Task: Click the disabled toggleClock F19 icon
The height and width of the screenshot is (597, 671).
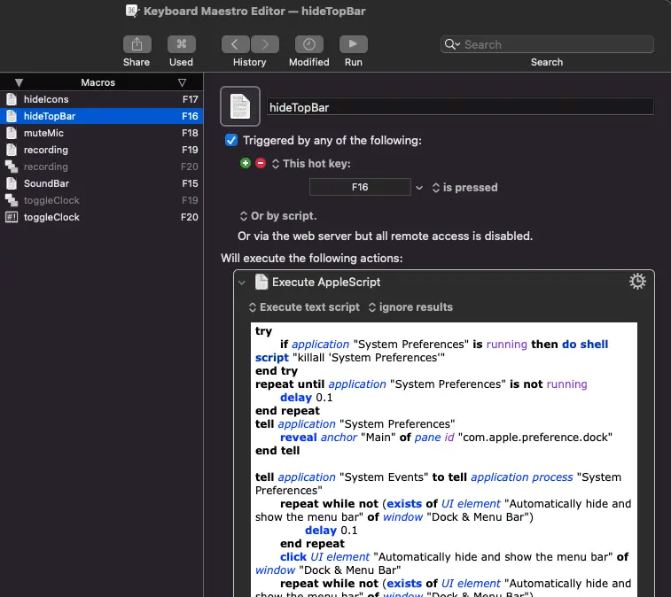Action: click(x=12, y=200)
